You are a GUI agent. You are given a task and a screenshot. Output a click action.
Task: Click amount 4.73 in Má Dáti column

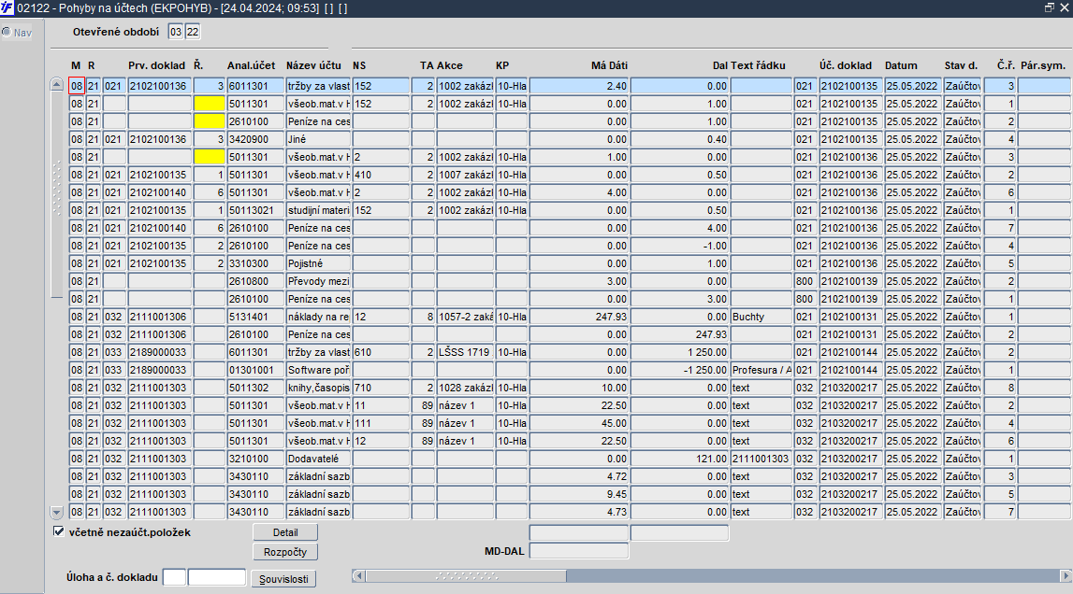pos(579,513)
